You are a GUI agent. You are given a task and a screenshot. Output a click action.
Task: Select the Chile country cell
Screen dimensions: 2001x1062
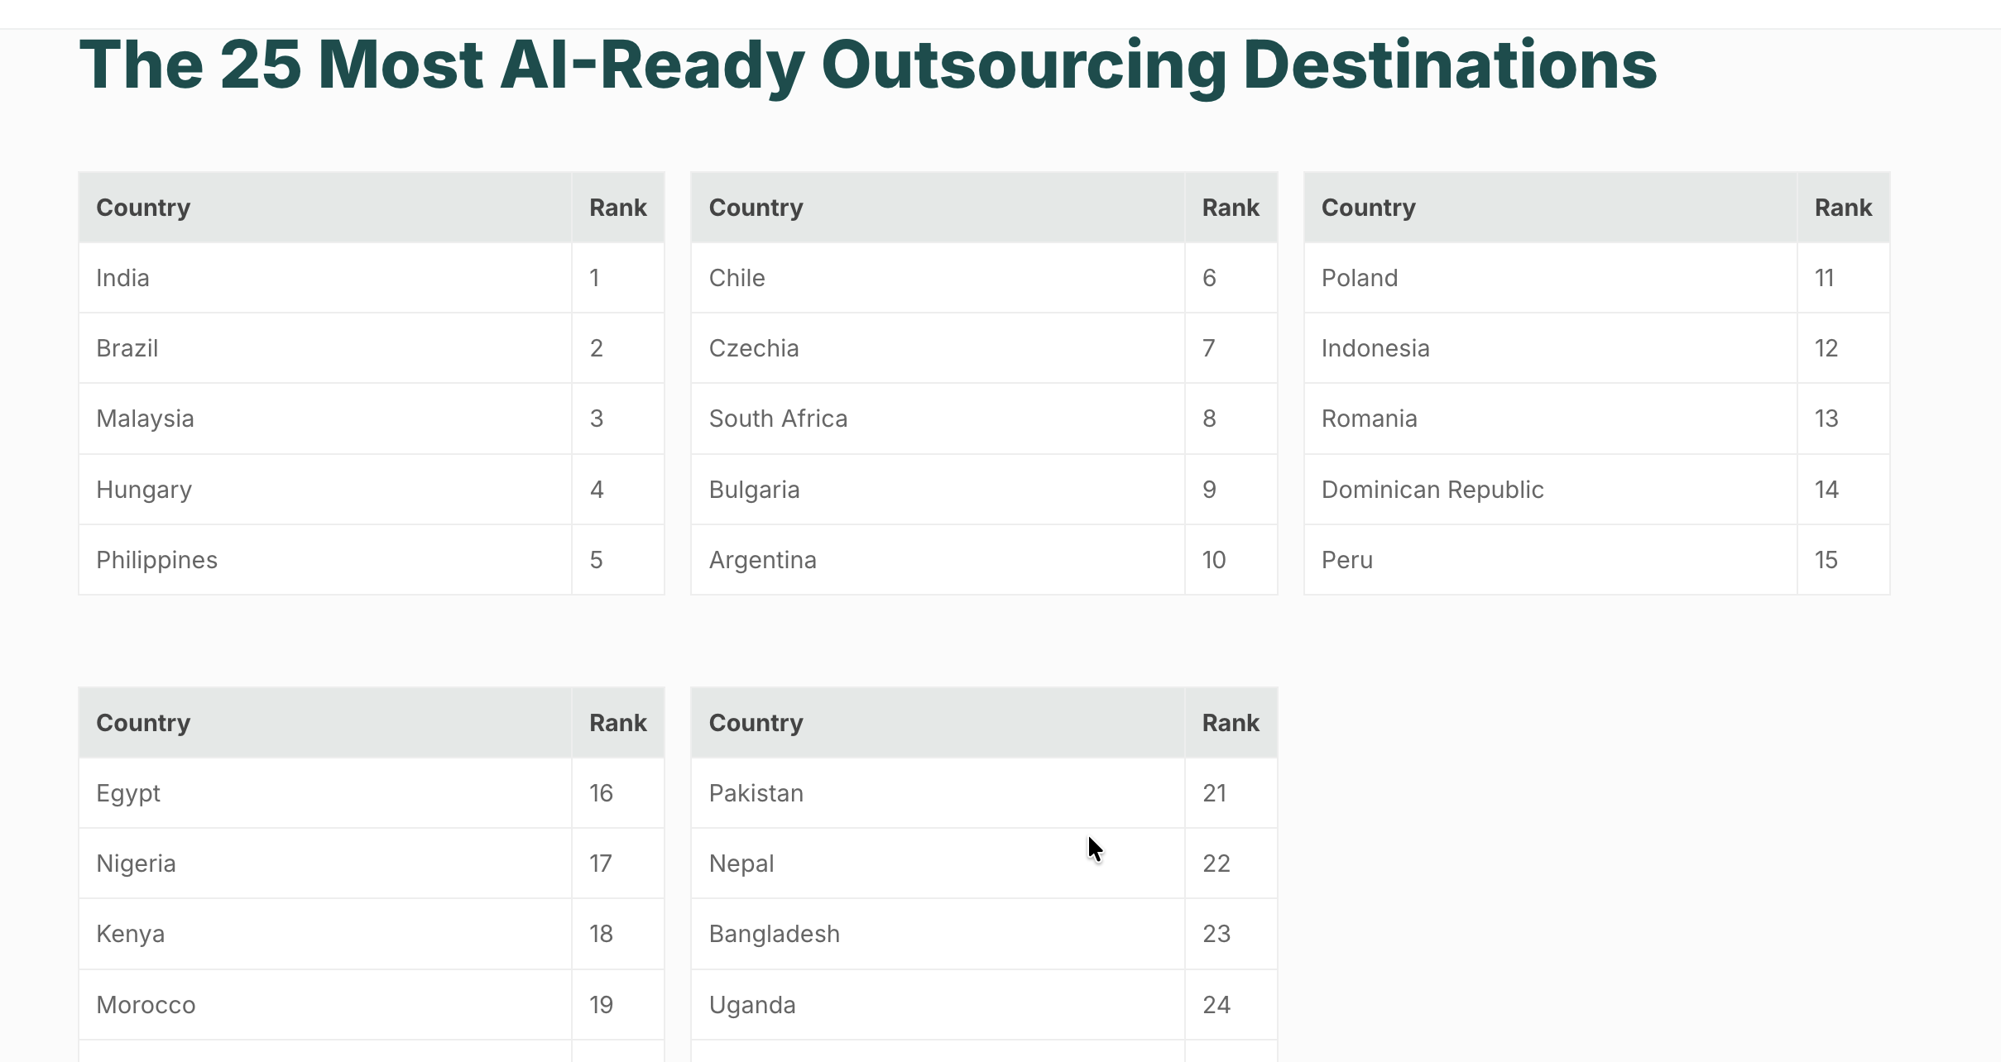[938, 278]
